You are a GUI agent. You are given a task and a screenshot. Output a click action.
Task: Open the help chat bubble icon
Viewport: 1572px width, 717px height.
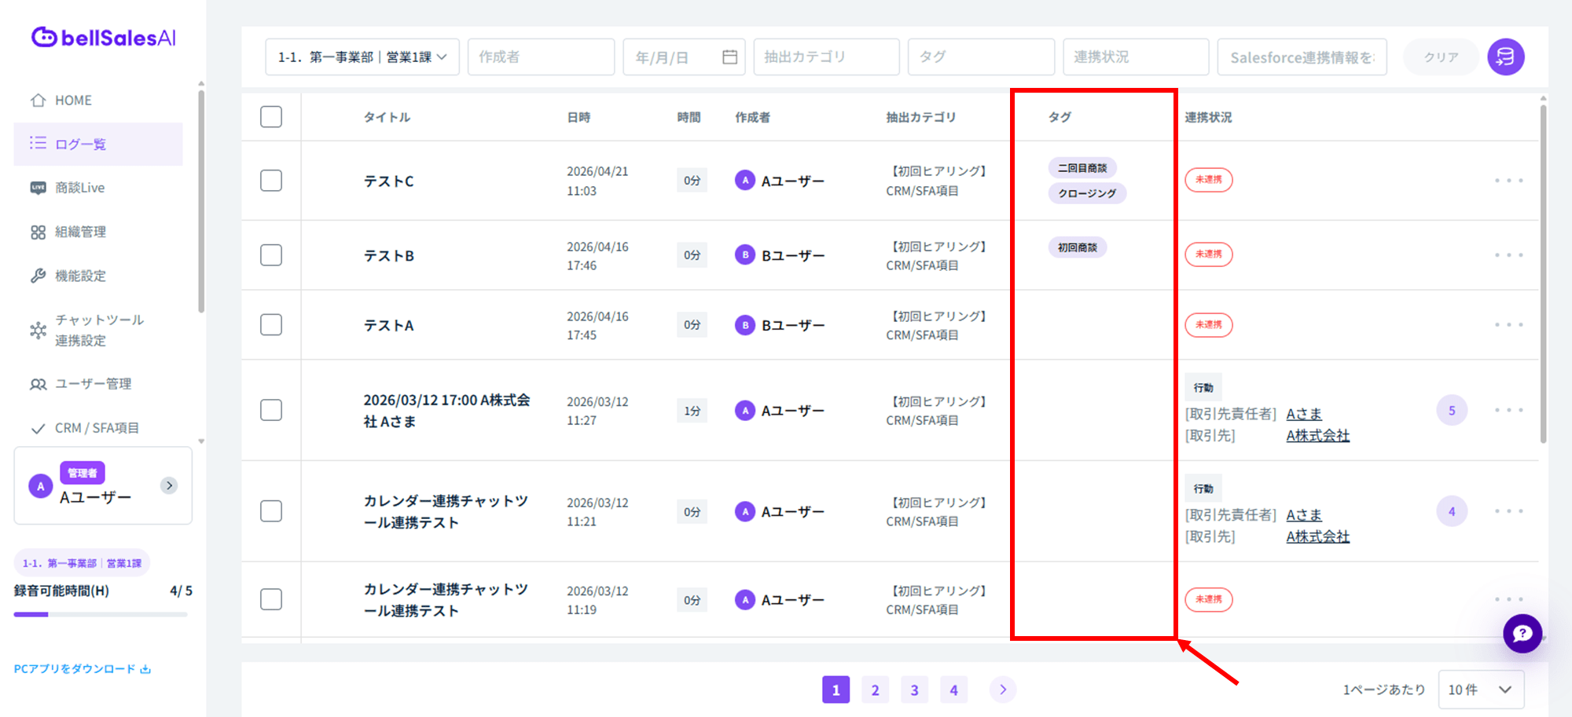click(x=1522, y=633)
